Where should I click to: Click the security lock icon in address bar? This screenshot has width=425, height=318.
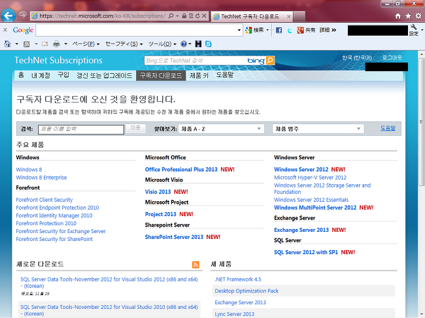184,16
